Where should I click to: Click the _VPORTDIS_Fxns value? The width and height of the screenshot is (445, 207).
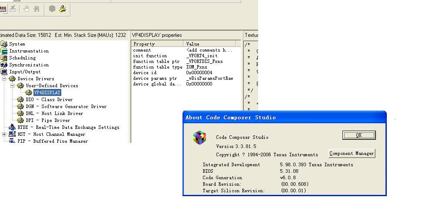point(204,62)
